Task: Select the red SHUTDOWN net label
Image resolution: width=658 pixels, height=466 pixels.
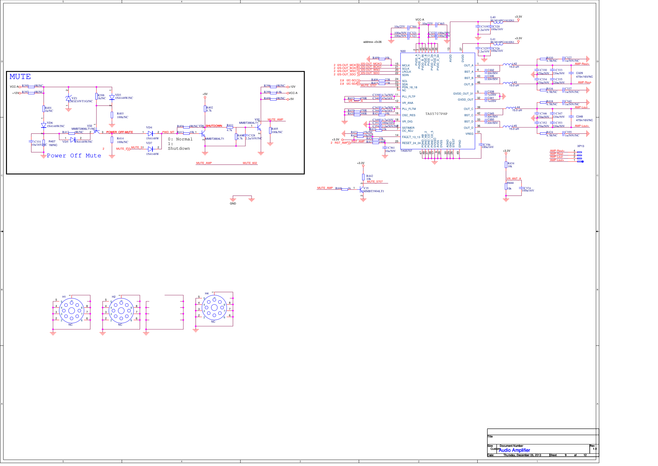Action: click(214, 126)
